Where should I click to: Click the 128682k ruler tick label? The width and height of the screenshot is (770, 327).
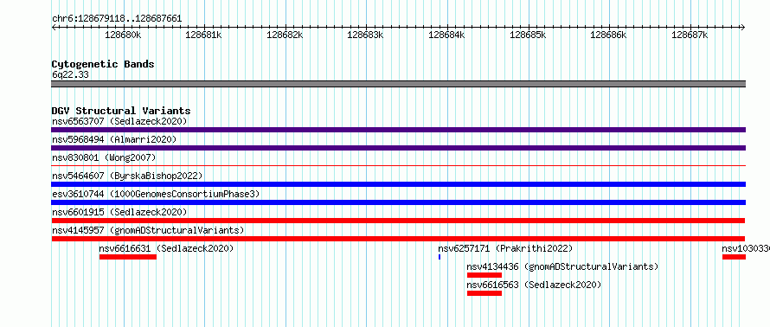point(285,35)
